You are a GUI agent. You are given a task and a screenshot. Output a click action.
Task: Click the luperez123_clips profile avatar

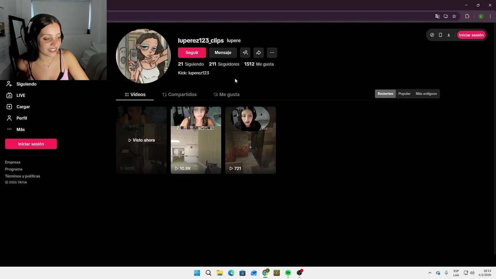click(x=143, y=56)
